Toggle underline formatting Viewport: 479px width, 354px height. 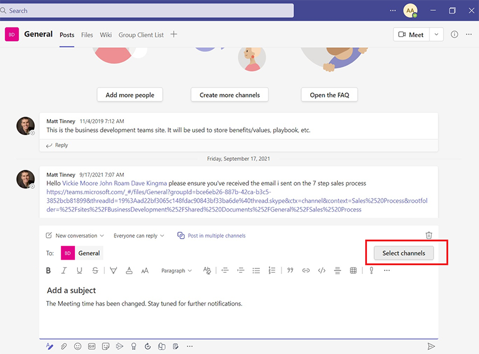click(80, 271)
